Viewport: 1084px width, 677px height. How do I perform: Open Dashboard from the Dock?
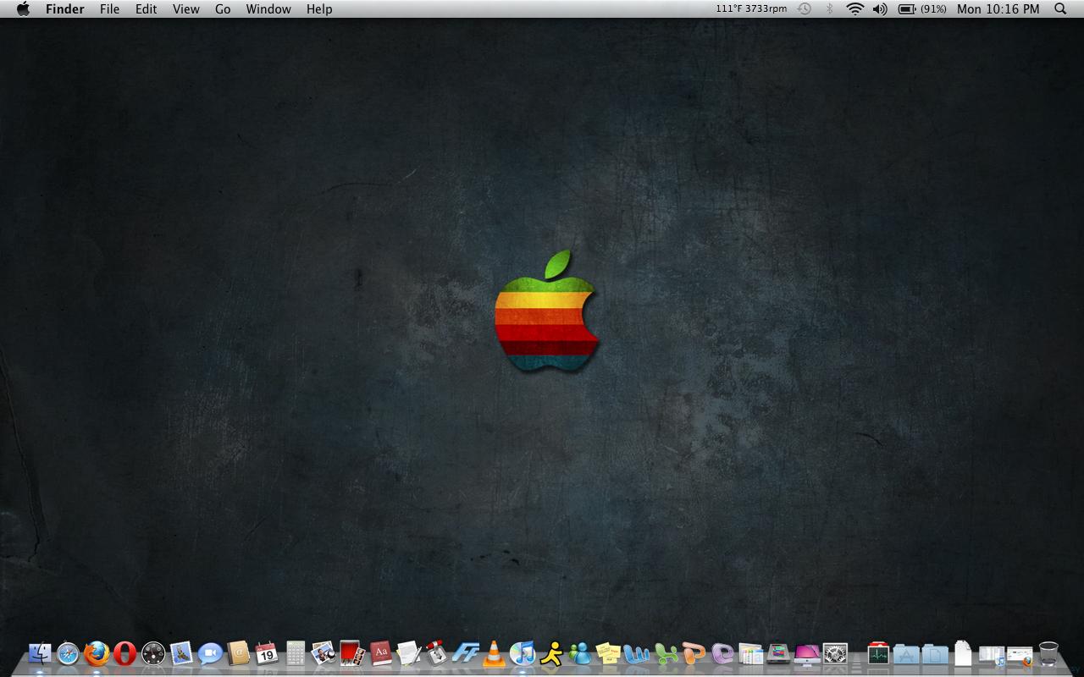(x=153, y=653)
